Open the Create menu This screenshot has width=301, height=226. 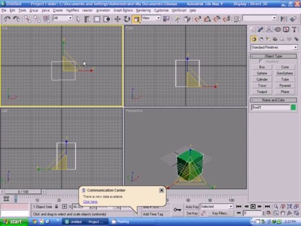58,10
